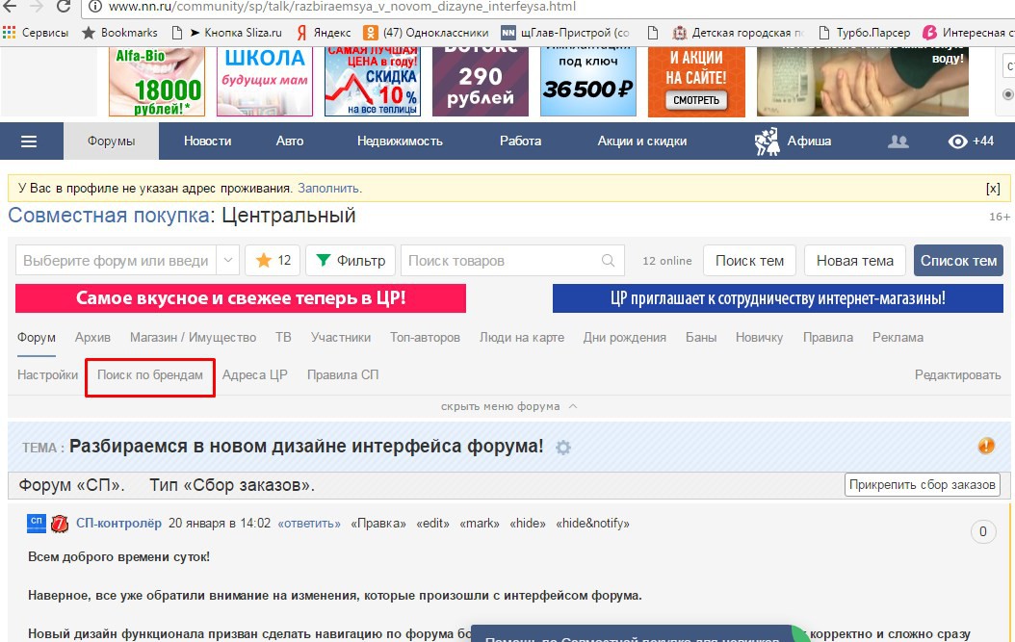1015x642 pixels.
Task: Click the magnifier icon in Поиск товаров
Action: 608,260
